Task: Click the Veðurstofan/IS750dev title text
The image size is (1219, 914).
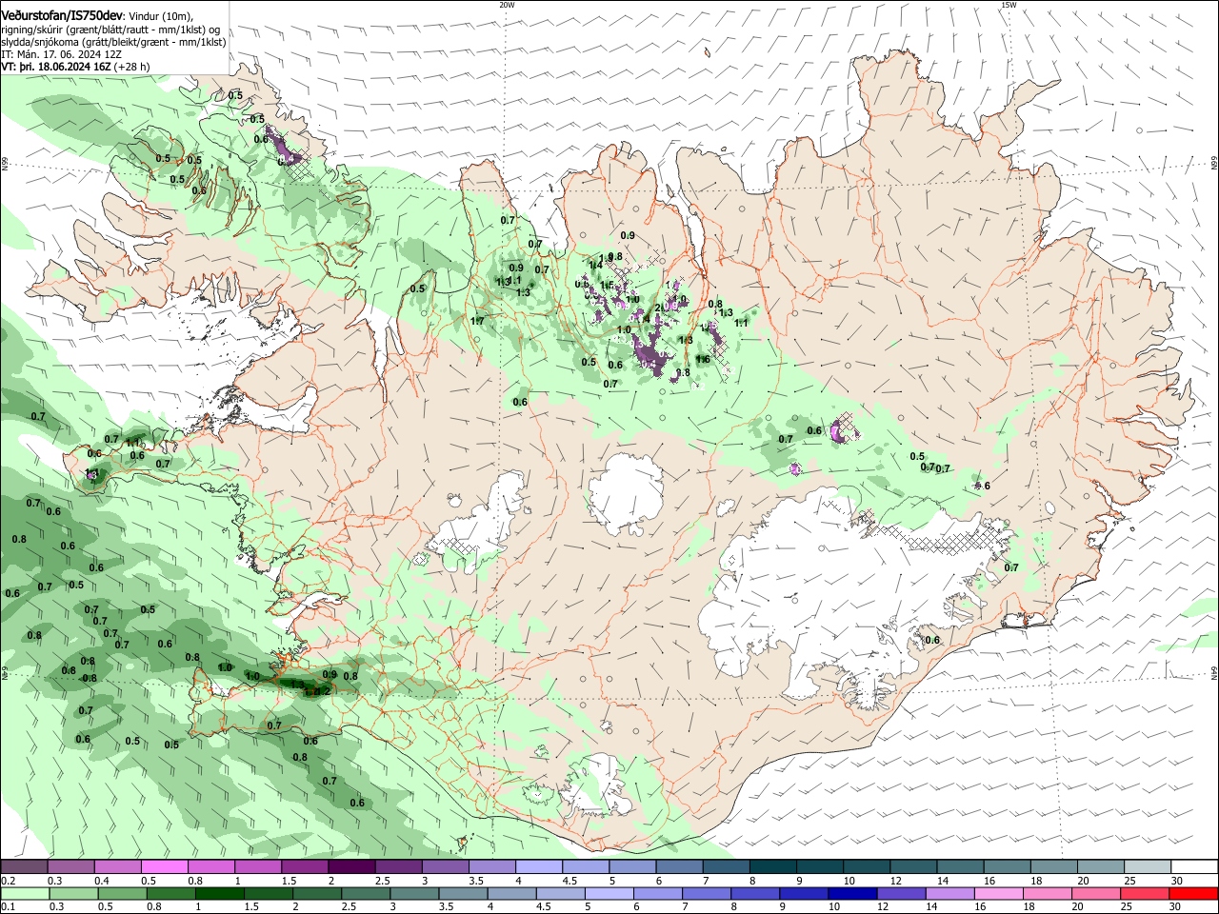Action: click(x=62, y=15)
